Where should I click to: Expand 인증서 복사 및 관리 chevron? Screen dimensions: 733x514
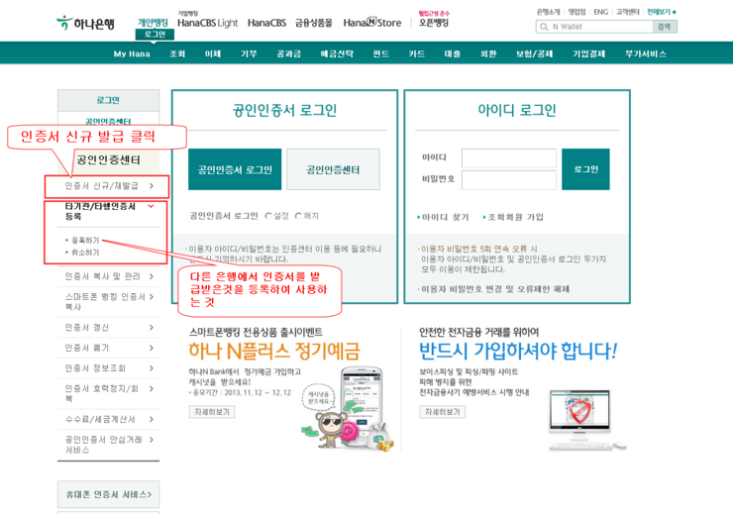click(151, 276)
